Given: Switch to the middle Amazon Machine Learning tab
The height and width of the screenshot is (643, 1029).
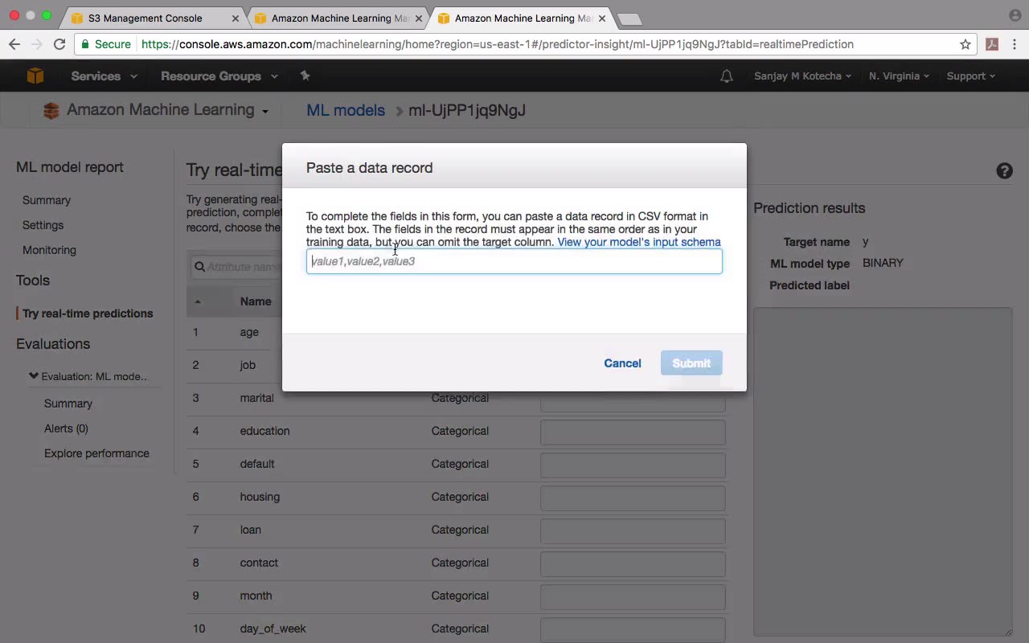Looking at the screenshot, I should click(x=340, y=18).
